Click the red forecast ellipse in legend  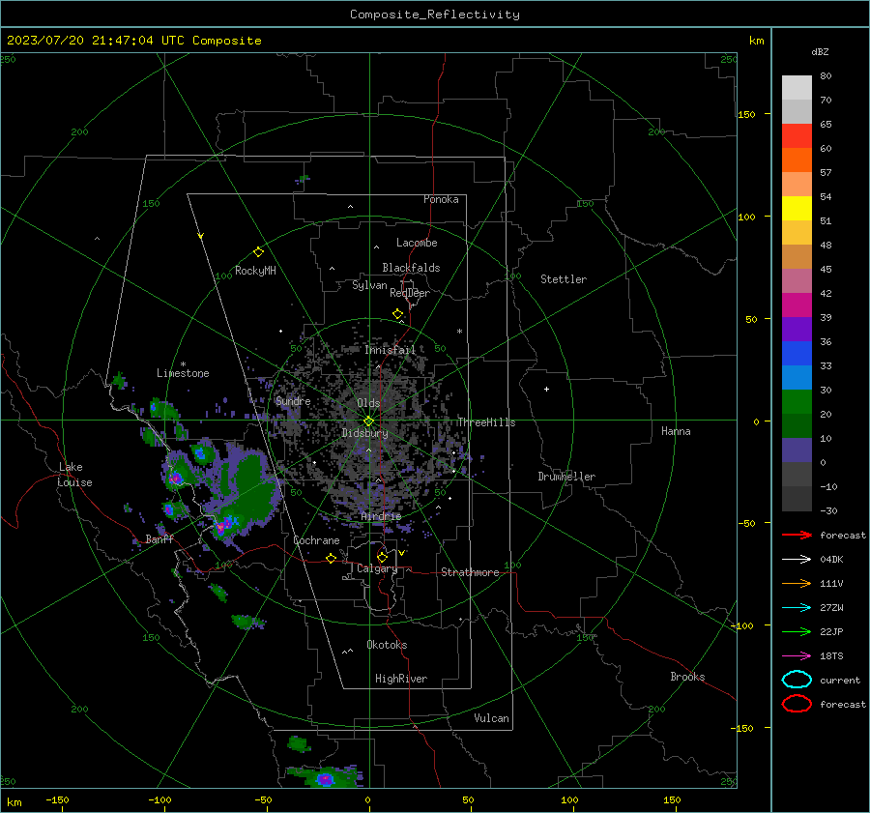(x=797, y=704)
